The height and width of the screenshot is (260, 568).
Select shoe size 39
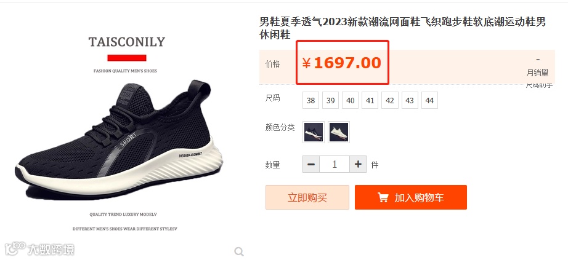pyautogui.click(x=330, y=100)
